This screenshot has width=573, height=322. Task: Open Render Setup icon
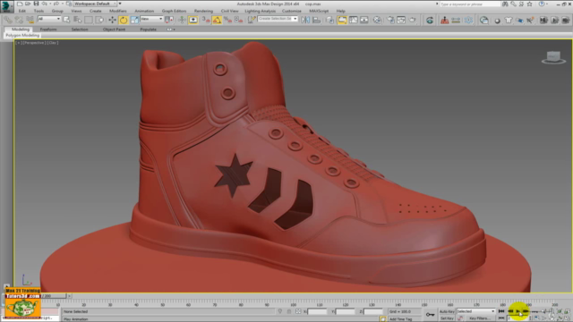coord(390,20)
